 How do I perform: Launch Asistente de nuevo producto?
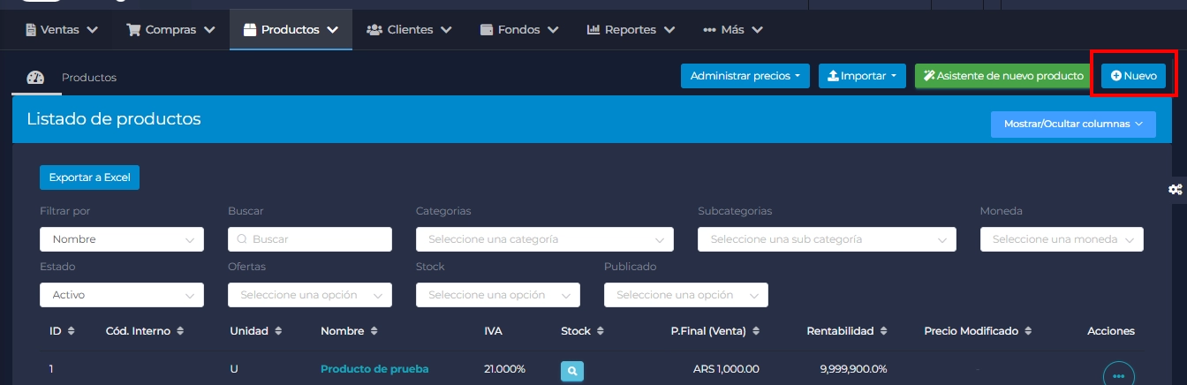tap(1003, 76)
